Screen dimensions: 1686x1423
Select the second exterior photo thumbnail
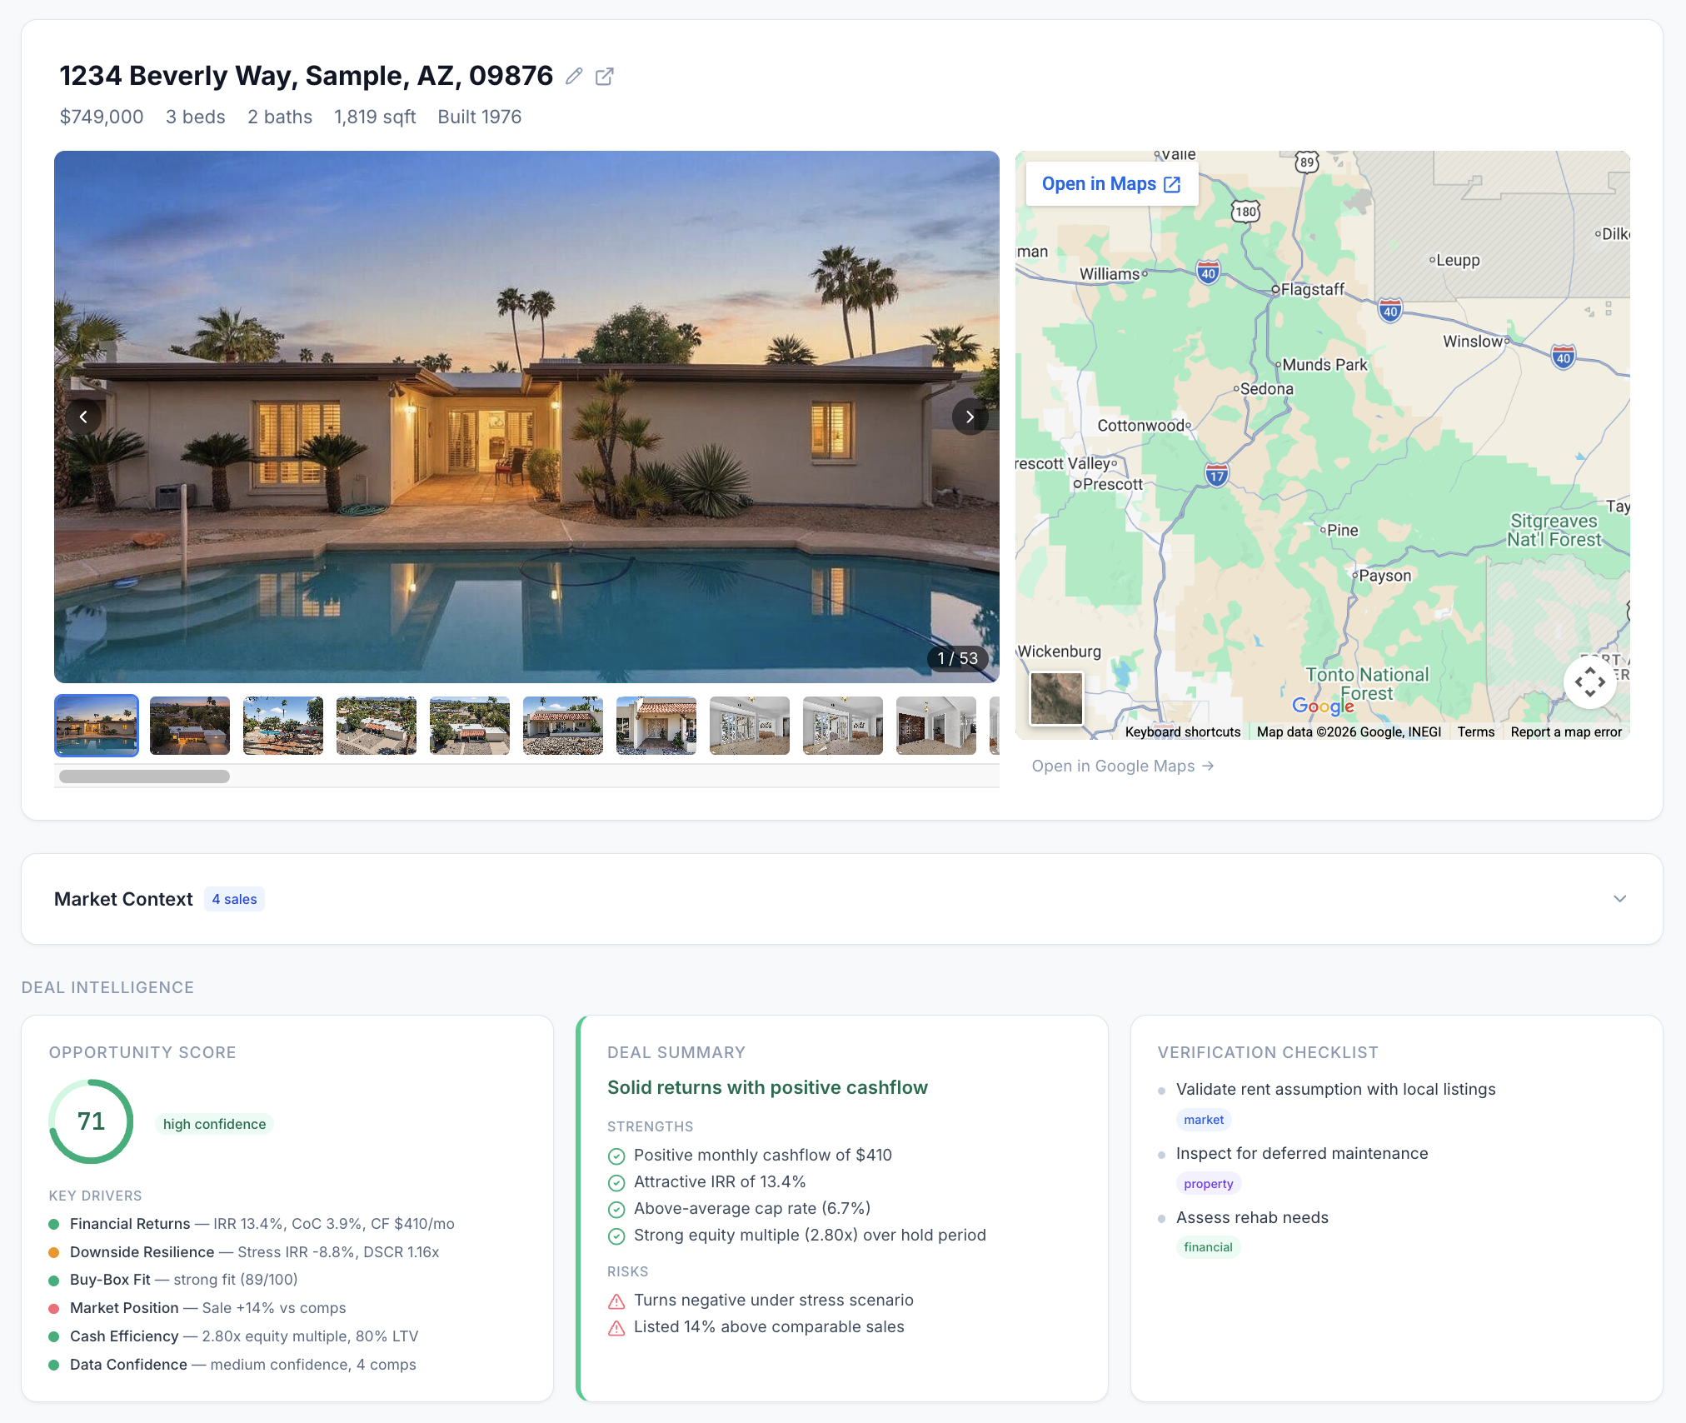pyautogui.click(x=189, y=726)
